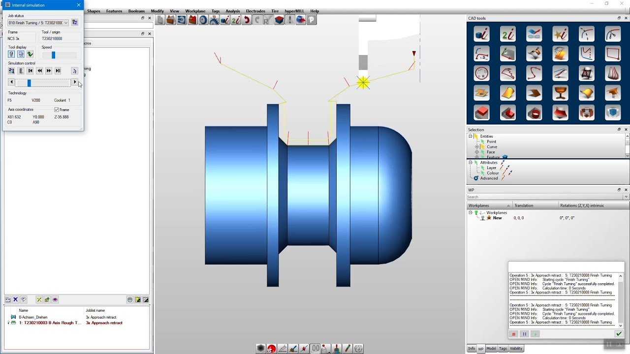
Task: Select the workplane axes on surface tool
Action: [x=507, y=54]
